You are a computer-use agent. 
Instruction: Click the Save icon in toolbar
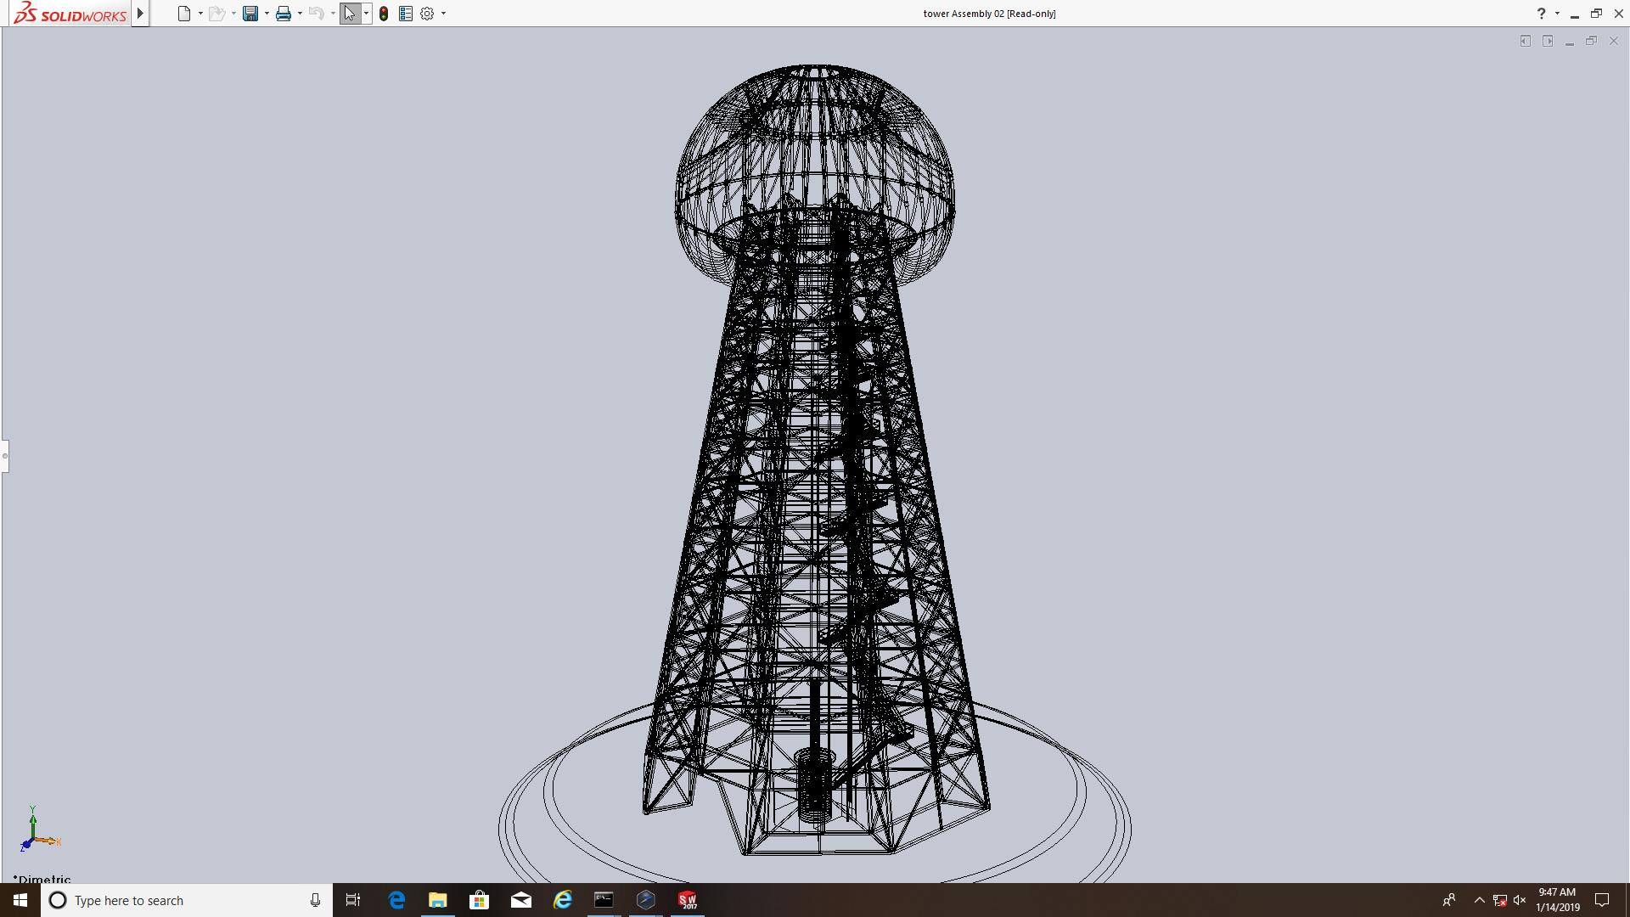tap(250, 14)
